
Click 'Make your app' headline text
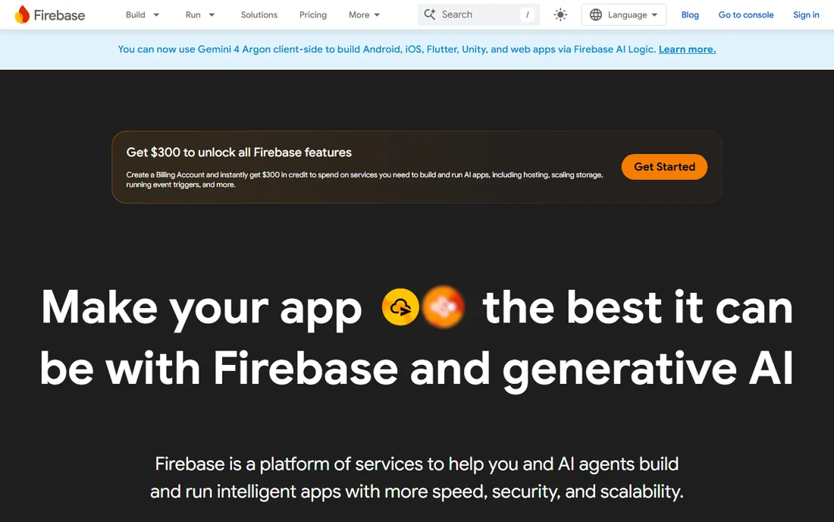coord(202,308)
